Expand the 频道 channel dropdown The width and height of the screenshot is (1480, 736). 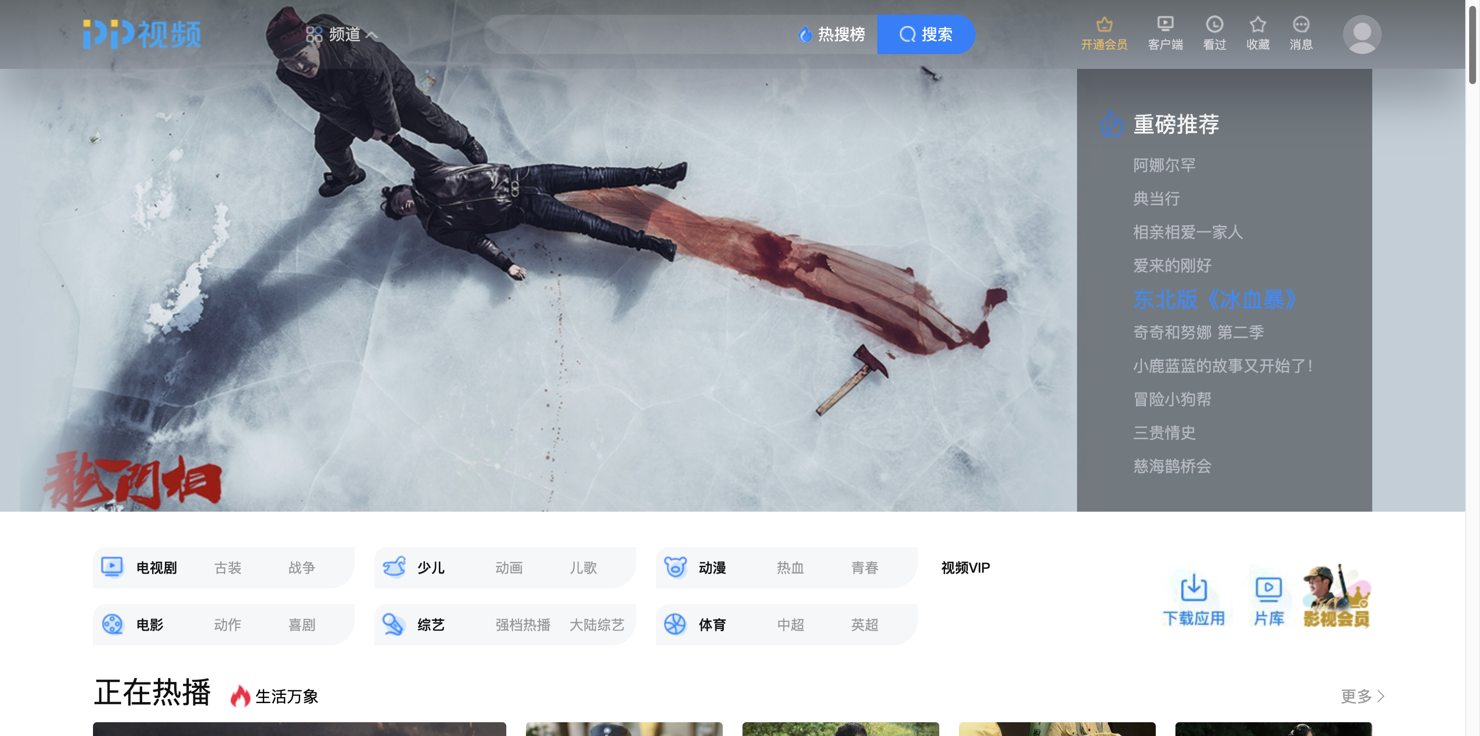tap(341, 34)
